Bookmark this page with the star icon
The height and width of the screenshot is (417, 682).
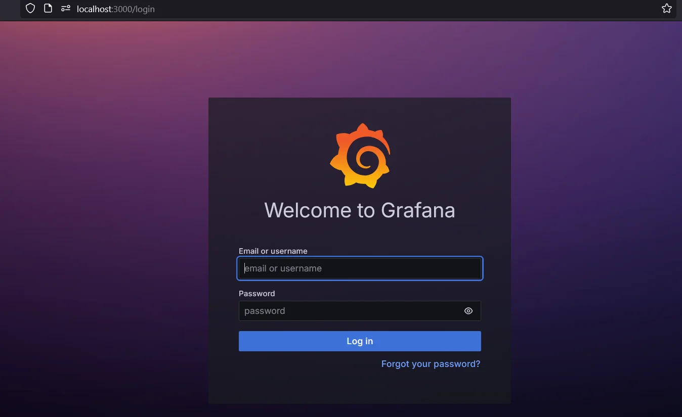click(x=667, y=8)
